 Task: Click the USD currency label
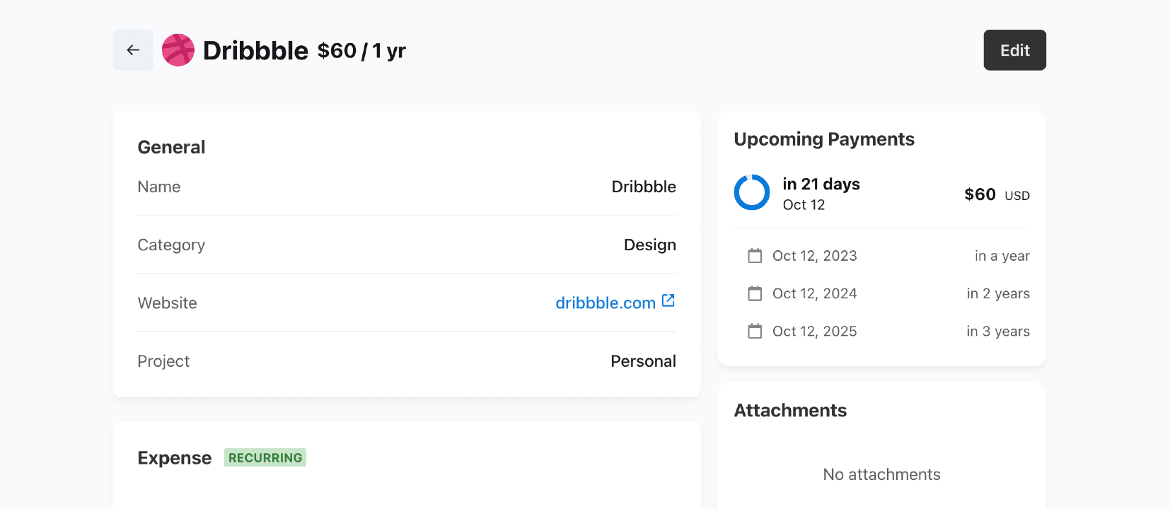(1017, 196)
